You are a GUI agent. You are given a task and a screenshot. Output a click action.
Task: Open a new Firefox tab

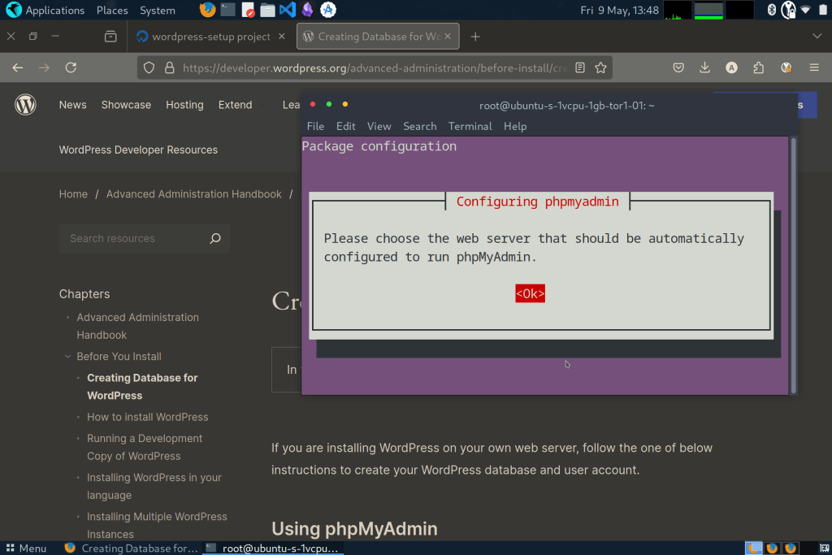click(475, 37)
